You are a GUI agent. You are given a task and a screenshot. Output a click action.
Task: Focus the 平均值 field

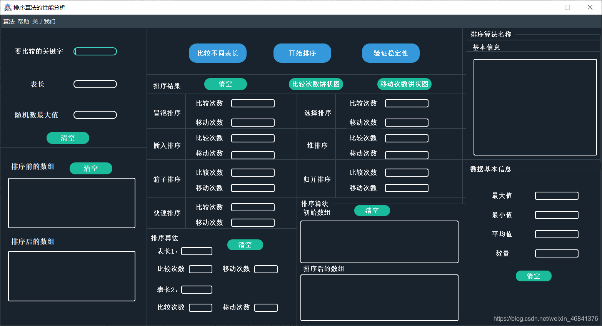click(x=557, y=234)
